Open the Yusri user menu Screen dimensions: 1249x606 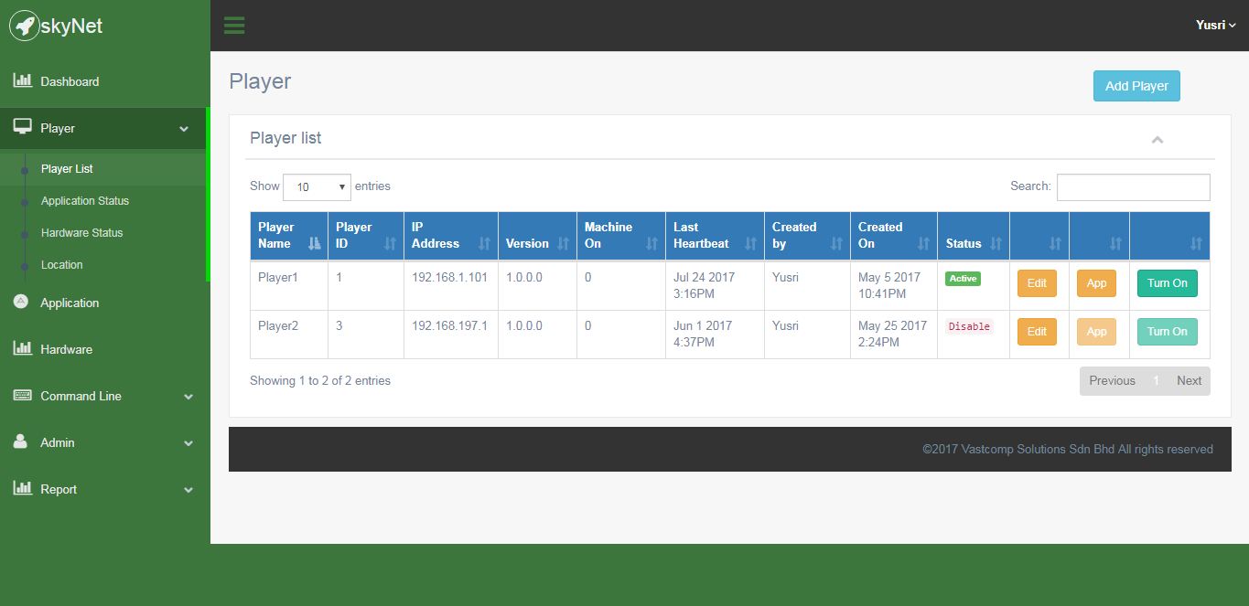[x=1215, y=26]
